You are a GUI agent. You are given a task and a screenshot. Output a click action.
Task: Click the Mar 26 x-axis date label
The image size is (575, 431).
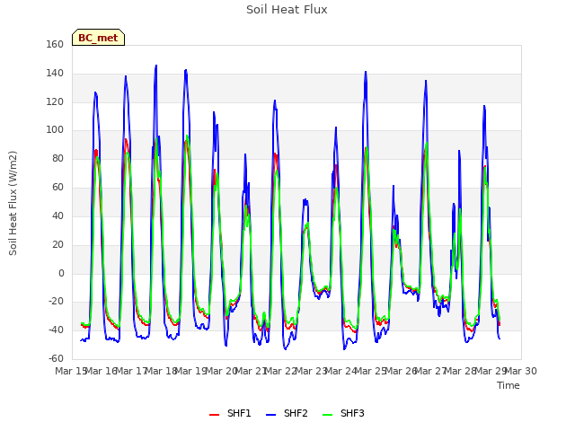(x=401, y=371)
